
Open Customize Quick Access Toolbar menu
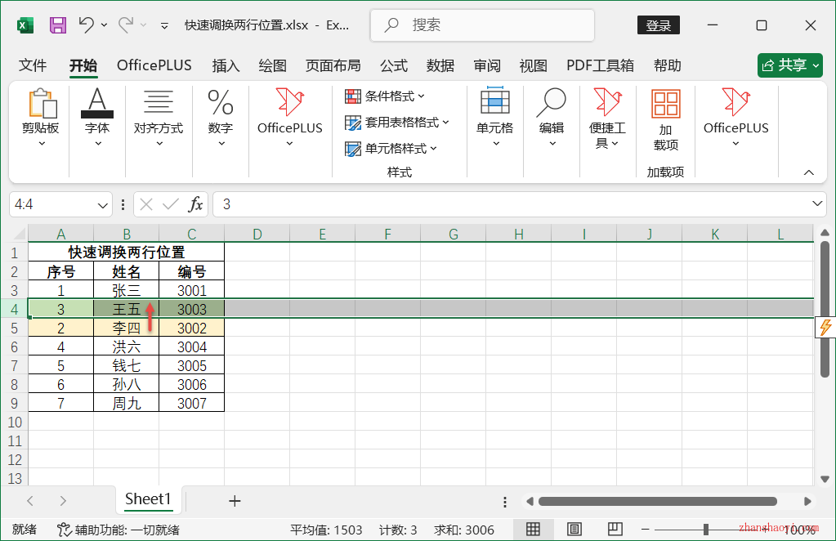[x=164, y=25]
